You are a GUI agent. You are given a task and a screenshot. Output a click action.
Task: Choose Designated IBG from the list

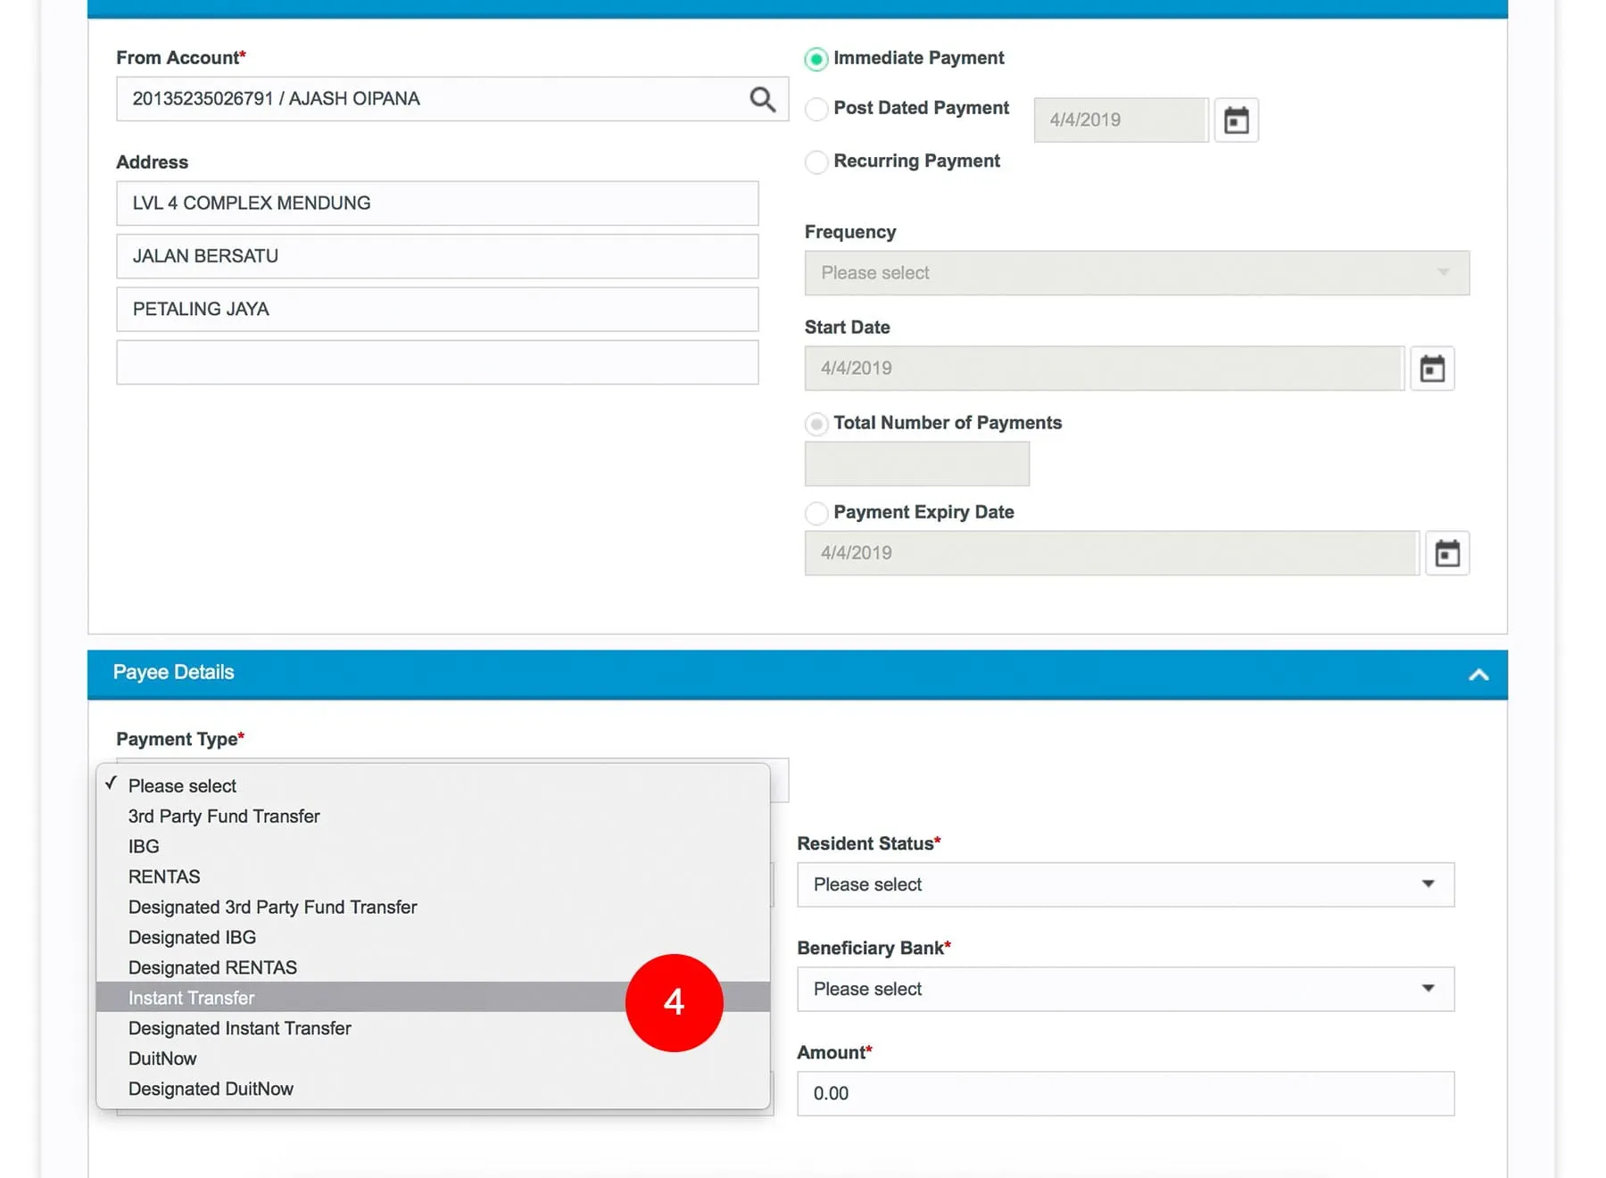tap(192, 937)
